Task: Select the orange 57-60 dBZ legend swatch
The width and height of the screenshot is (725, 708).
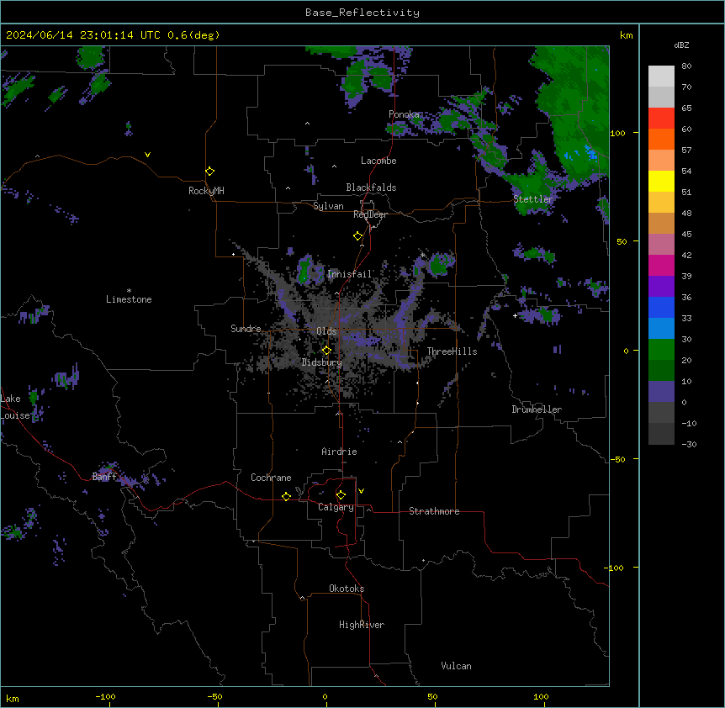Action: (x=661, y=139)
